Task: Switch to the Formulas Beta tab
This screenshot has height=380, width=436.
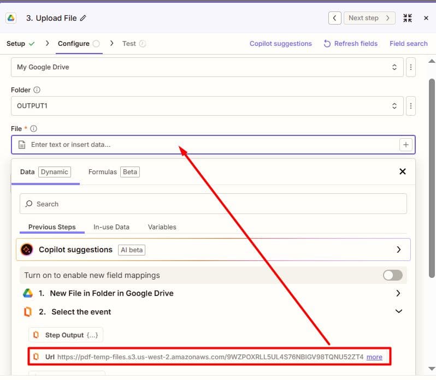Action: tap(114, 172)
